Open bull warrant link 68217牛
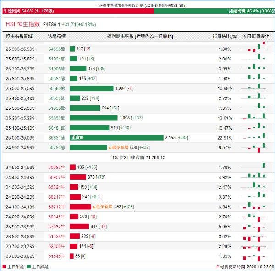Viewport: 275px width, 271px height. click(57, 197)
